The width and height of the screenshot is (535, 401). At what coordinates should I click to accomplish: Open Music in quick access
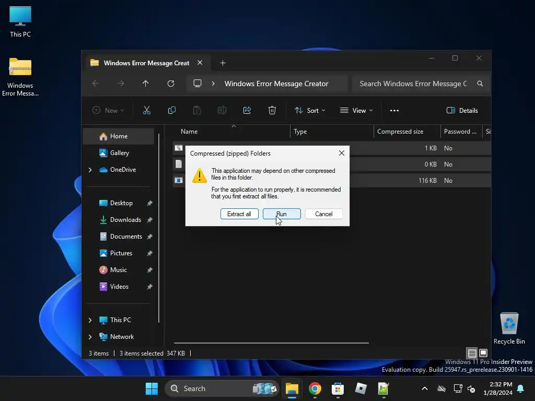118,270
